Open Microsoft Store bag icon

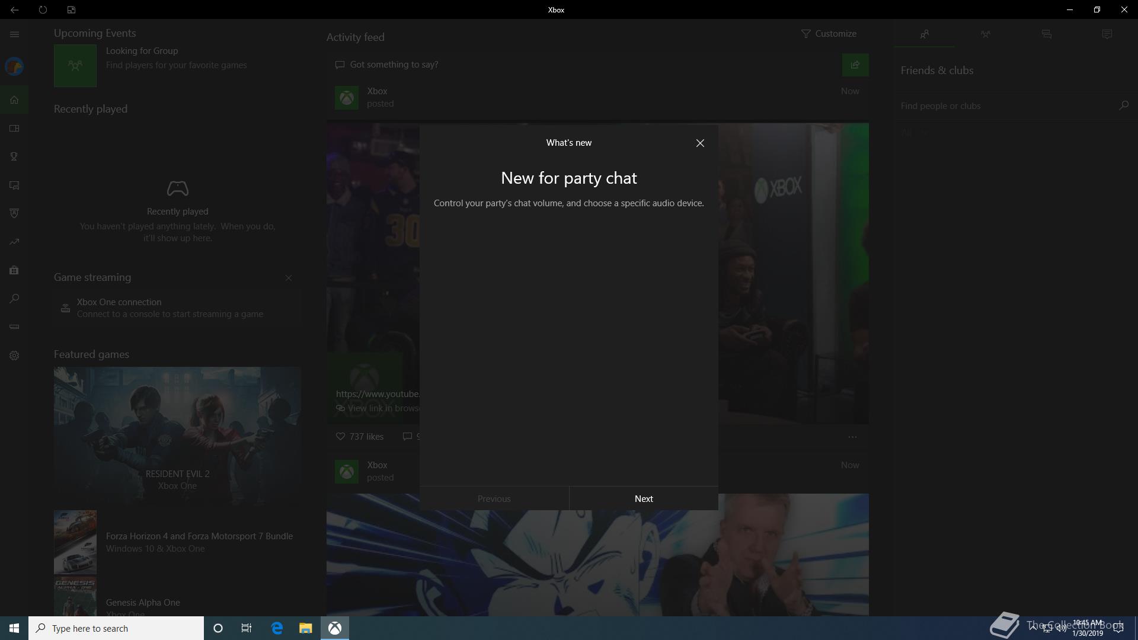14,270
